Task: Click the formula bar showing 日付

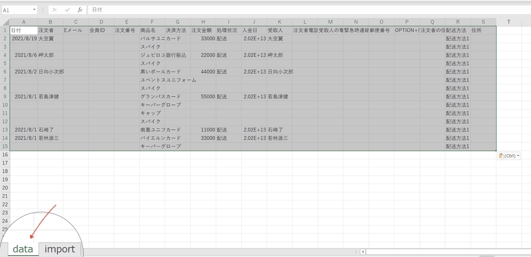Action: pyautogui.click(x=308, y=10)
